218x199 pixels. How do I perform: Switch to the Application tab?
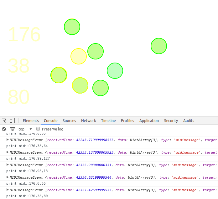click(149, 121)
